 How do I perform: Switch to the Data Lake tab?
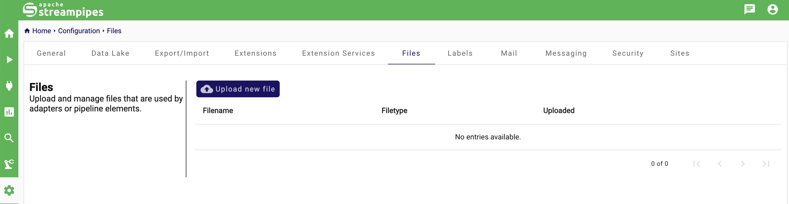pos(110,53)
